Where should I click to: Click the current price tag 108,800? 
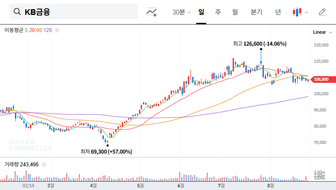tap(322, 79)
